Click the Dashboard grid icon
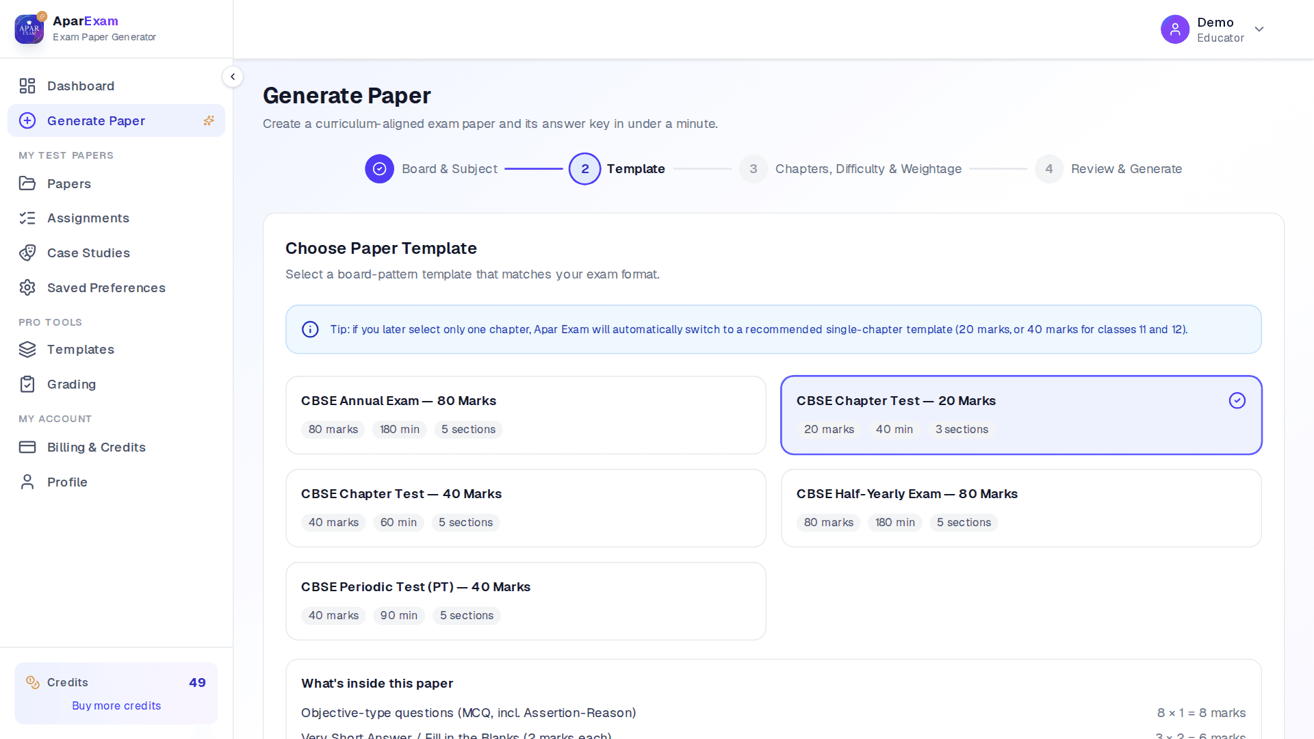Viewport: 1314px width, 739px height. 27,86
